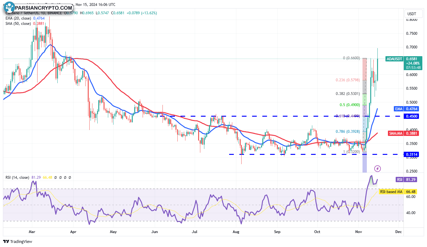This screenshot has height=247, width=427.
Task: Click the 0.7000 price scale value
Action: [412, 47]
